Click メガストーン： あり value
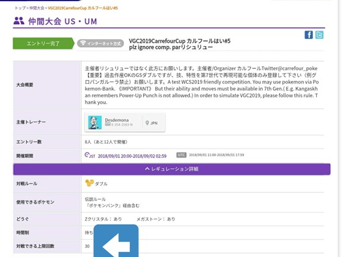The image size is (346, 257). tap(156, 219)
